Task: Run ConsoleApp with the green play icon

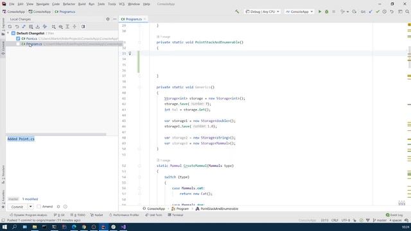Action: (320, 12)
